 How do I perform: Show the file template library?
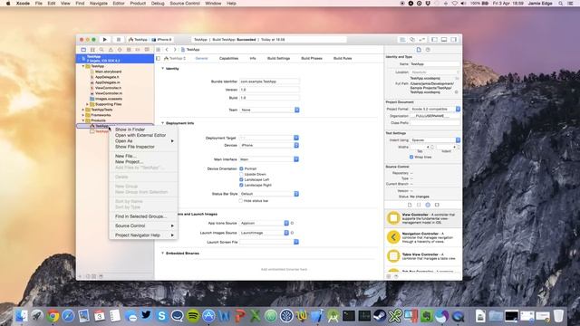click(x=410, y=205)
